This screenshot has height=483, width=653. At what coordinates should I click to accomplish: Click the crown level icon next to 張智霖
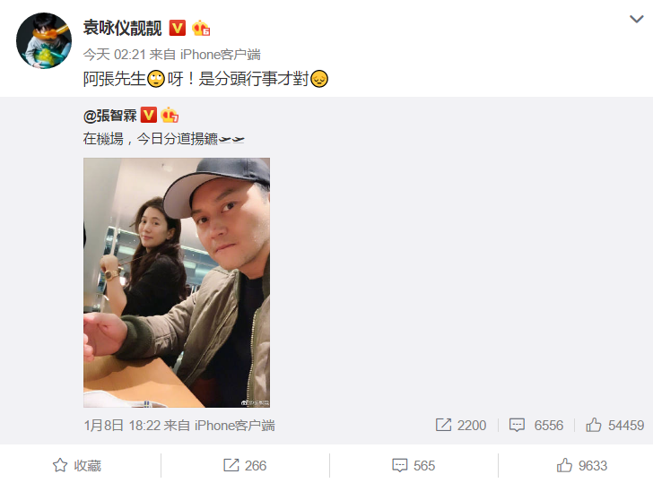170,116
